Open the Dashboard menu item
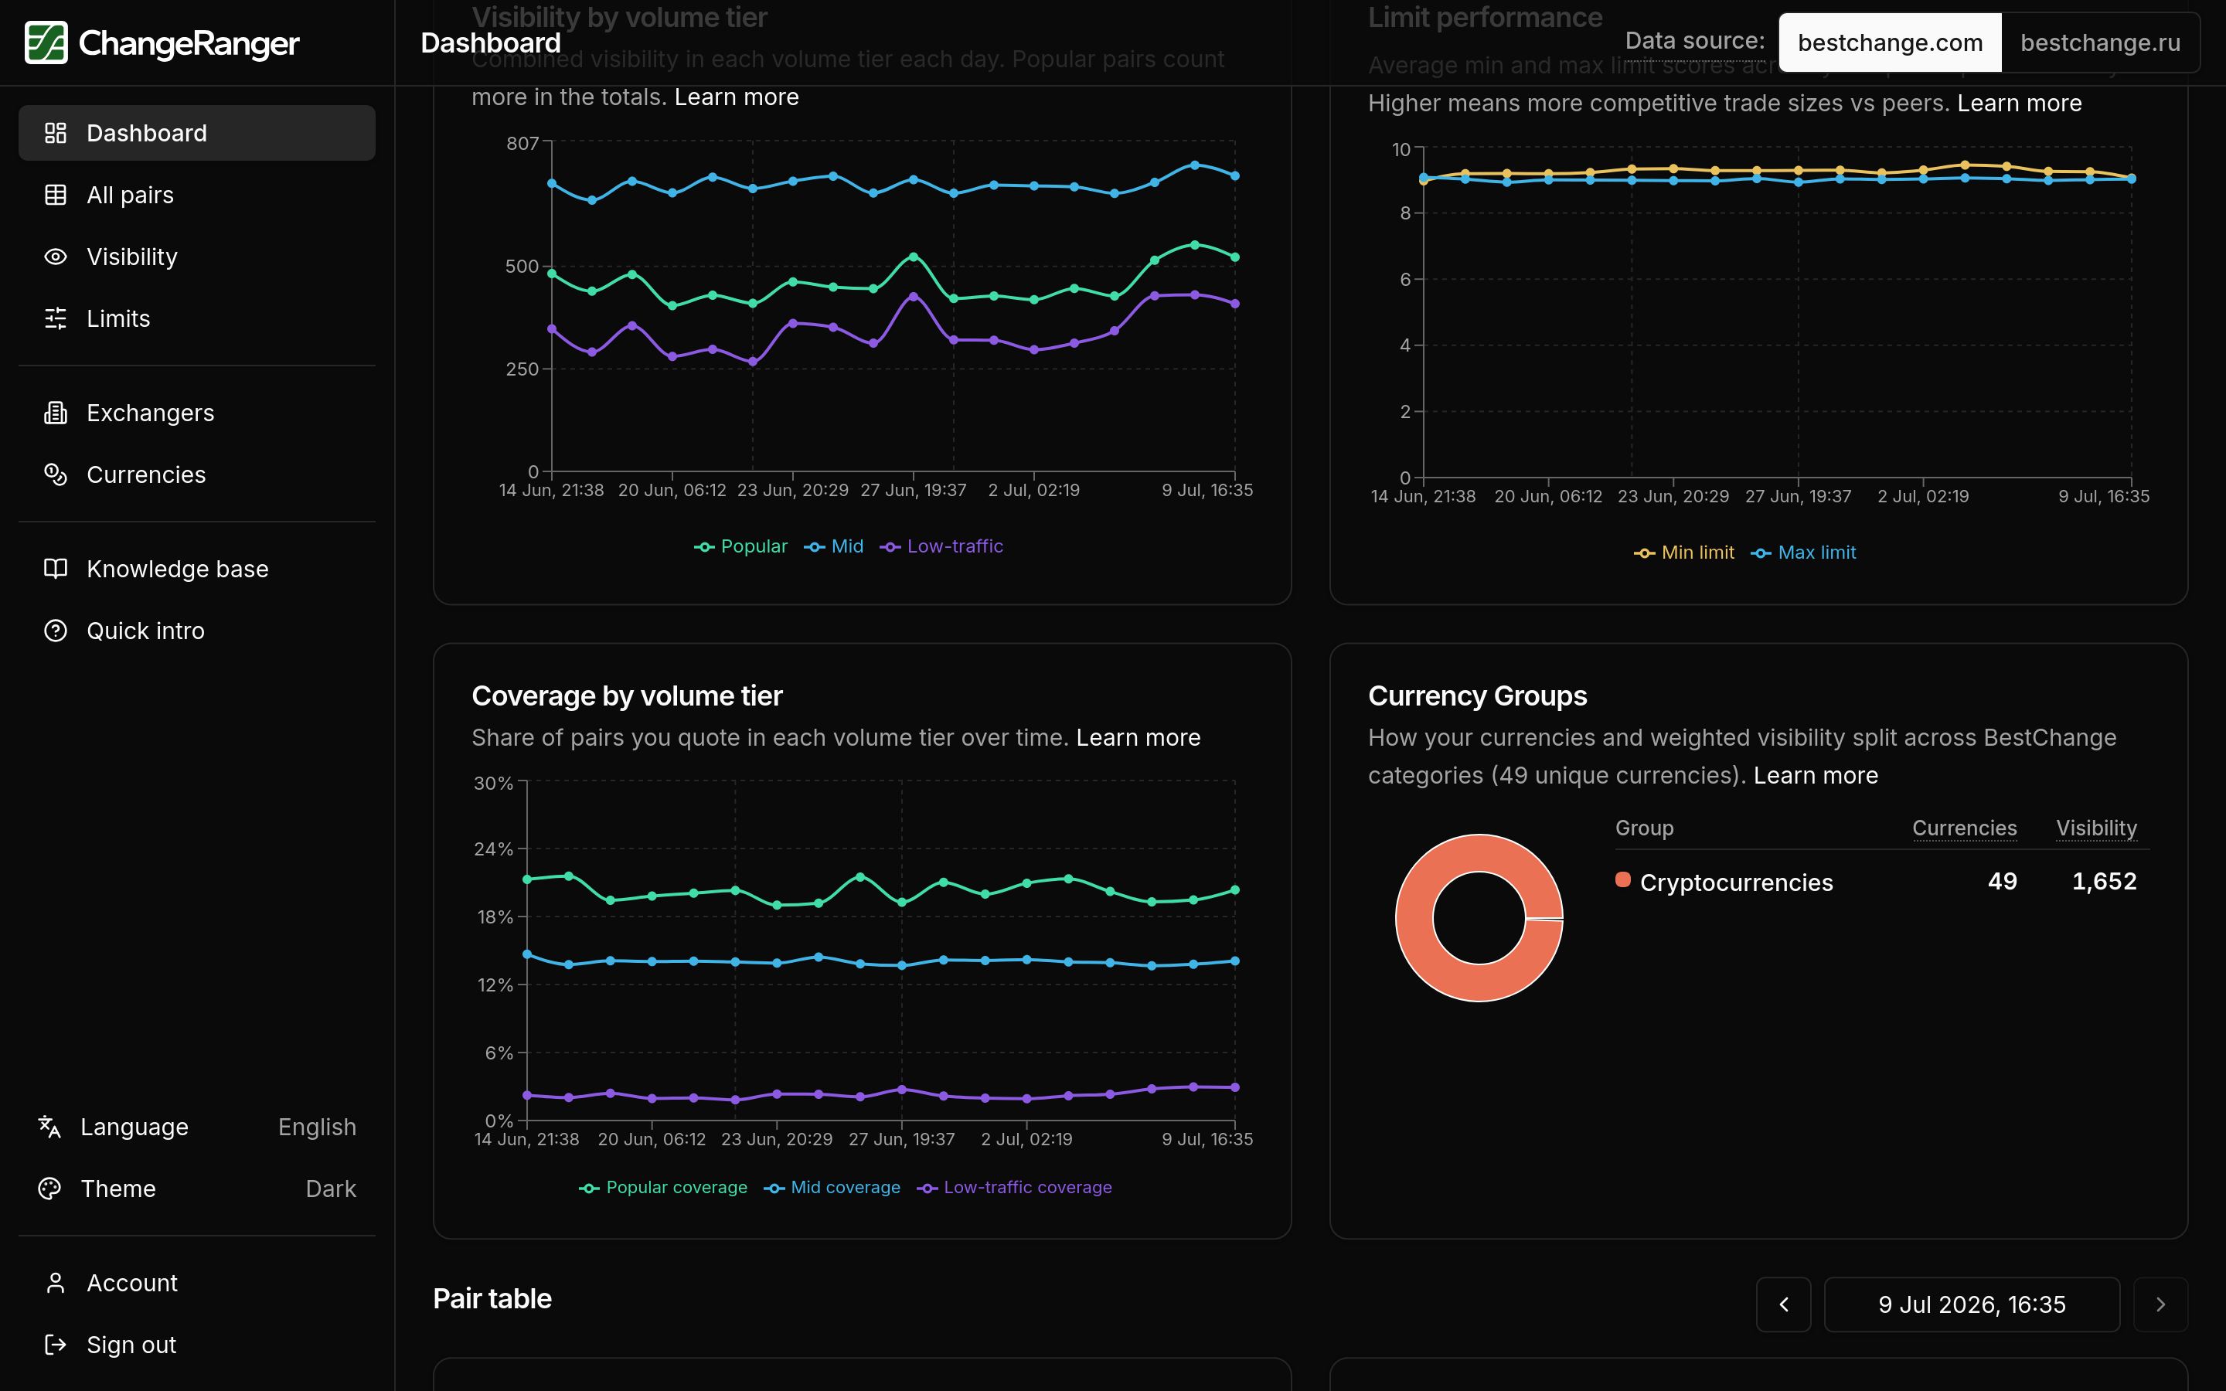This screenshot has width=2226, height=1391. tap(197, 132)
